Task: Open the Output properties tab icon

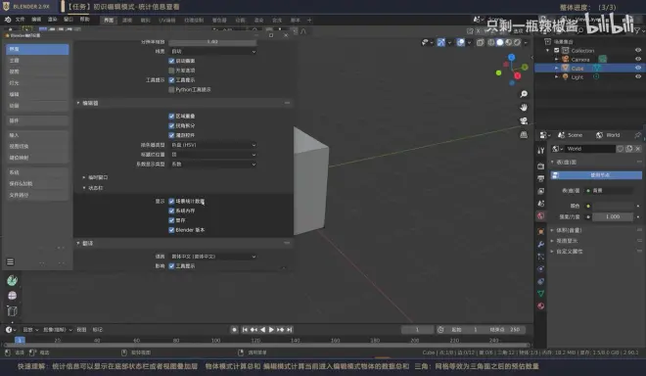Action: pyautogui.click(x=541, y=178)
